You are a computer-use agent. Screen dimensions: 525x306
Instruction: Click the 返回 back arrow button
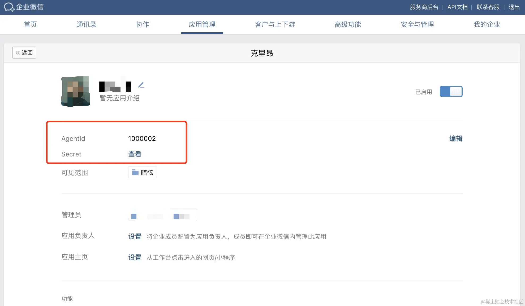24,53
